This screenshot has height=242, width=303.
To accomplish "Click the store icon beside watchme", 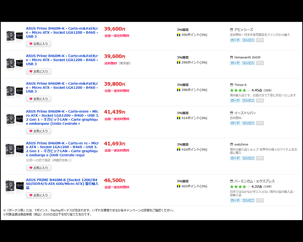I will 232,144.
